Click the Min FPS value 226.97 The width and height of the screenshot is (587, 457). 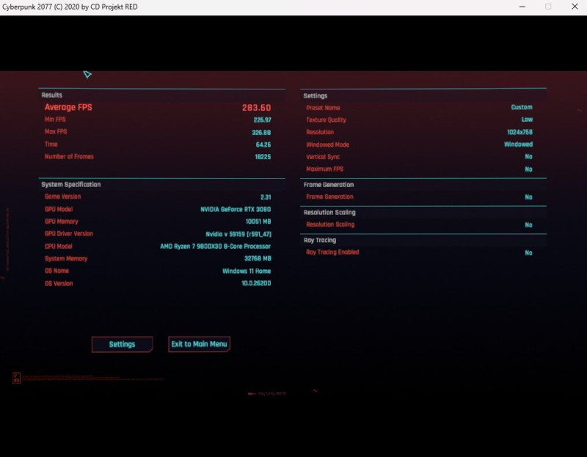(x=262, y=120)
